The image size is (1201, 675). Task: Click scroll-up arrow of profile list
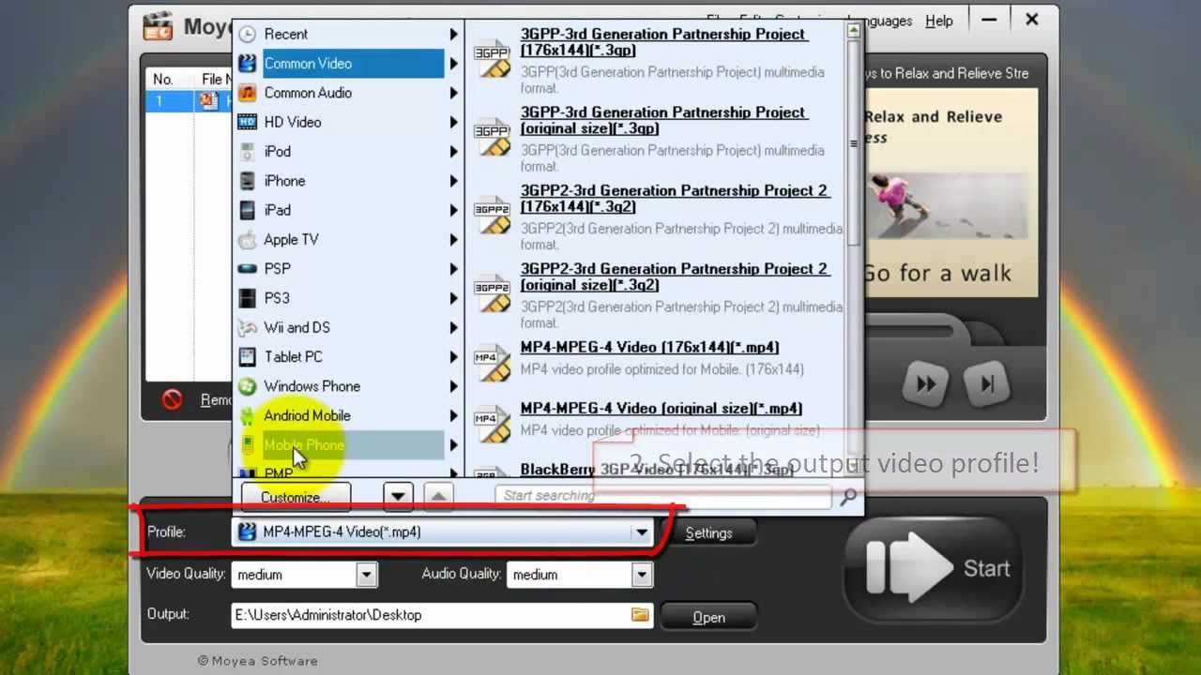coord(853,30)
